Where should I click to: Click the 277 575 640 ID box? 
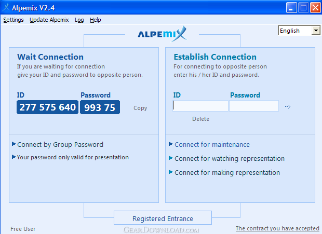click(x=47, y=107)
